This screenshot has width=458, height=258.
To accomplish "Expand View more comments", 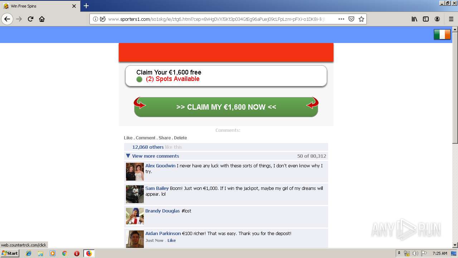I will (155, 156).
